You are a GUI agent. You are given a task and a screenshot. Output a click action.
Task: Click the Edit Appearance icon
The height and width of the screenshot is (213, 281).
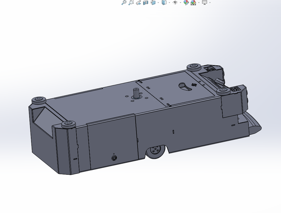coord(186,2)
